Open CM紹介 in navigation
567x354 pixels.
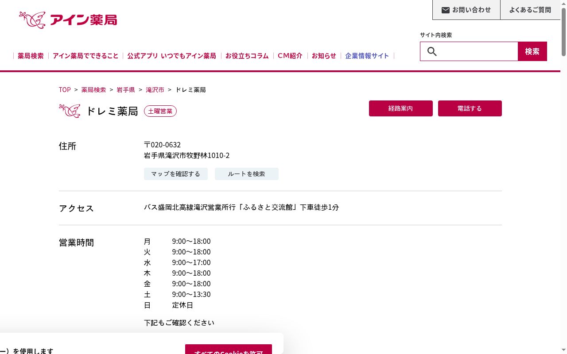click(290, 56)
